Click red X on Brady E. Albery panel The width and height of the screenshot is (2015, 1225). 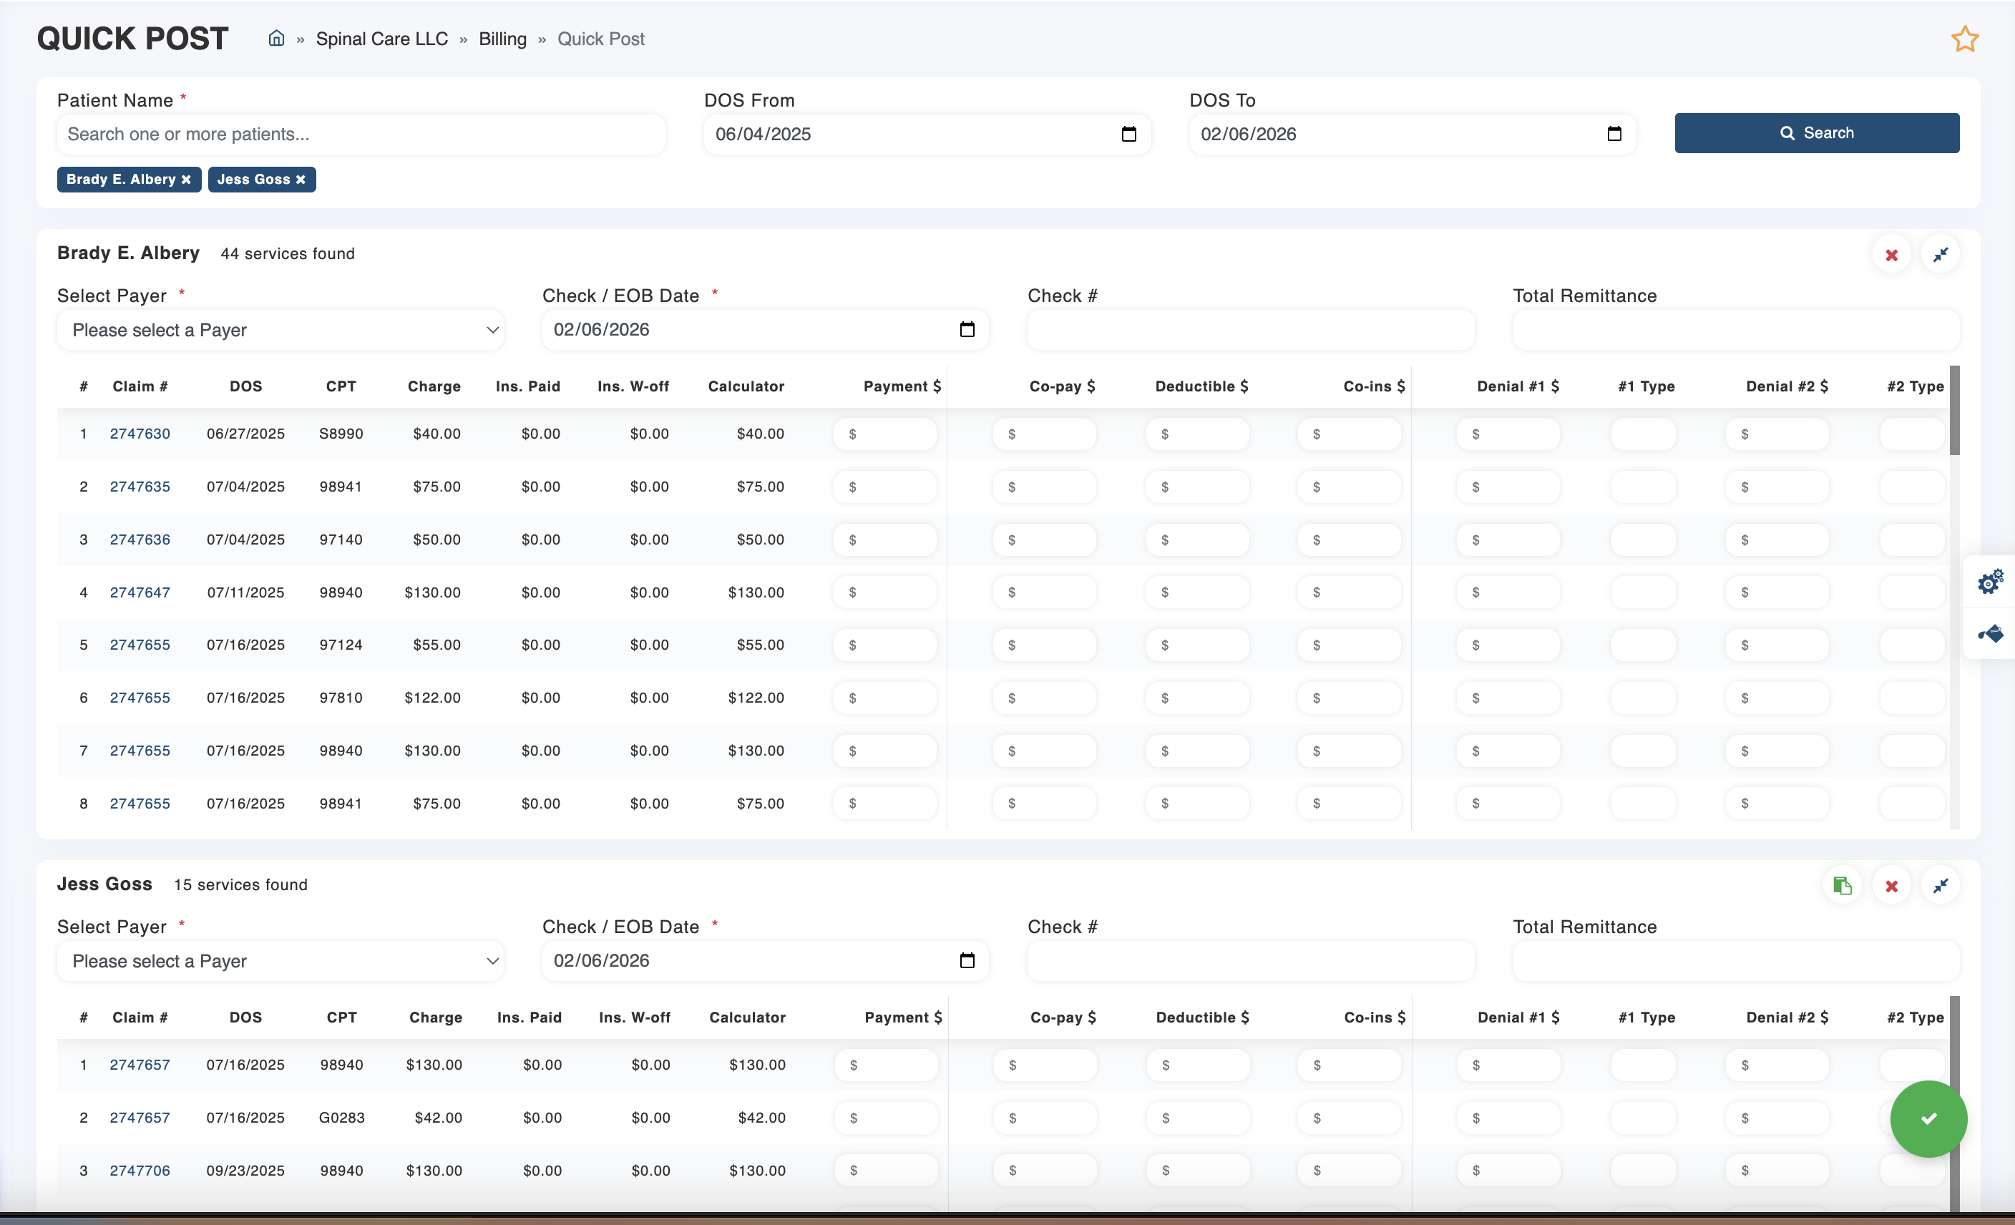[x=1891, y=255]
